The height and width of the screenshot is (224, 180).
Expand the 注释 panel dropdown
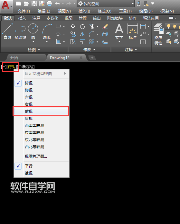click(131, 50)
